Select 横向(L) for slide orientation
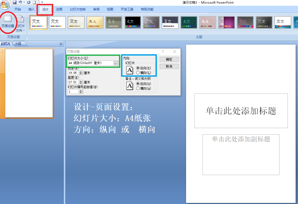Screen dimensions: 298x204 [x=143, y=73]
